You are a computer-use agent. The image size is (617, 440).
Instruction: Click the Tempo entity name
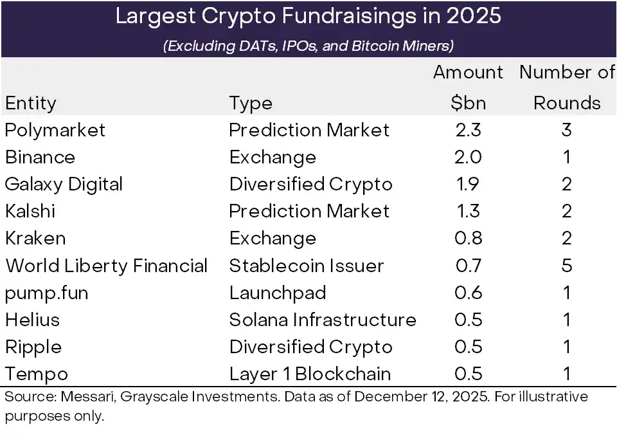[x=36, y=374]
